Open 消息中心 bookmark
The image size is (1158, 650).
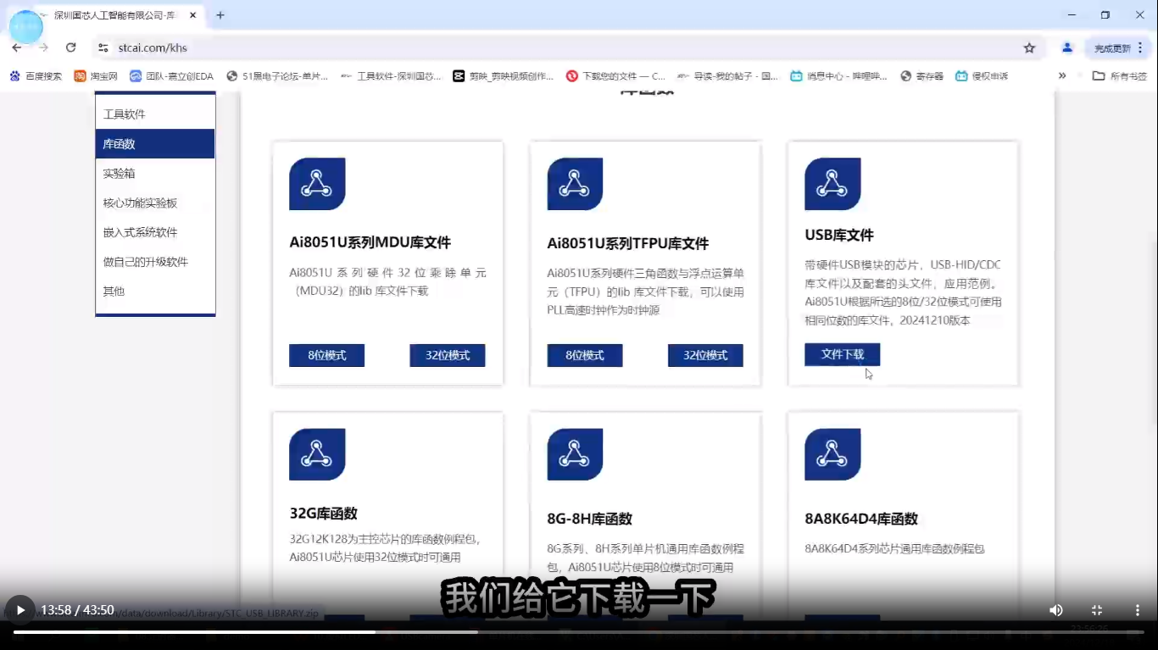(x=838, y=76)
